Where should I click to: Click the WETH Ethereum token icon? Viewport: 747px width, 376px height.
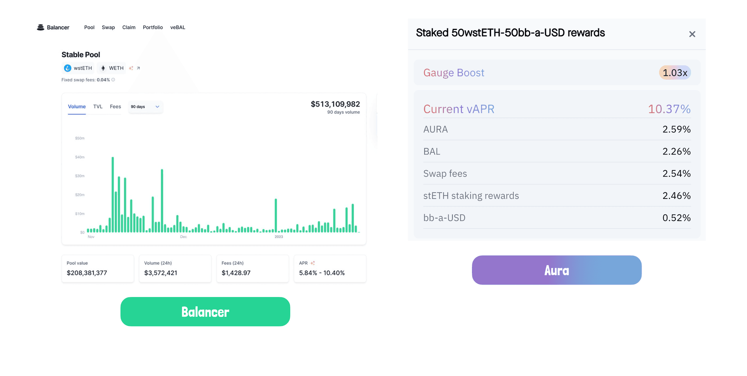[x=103, y=68]
